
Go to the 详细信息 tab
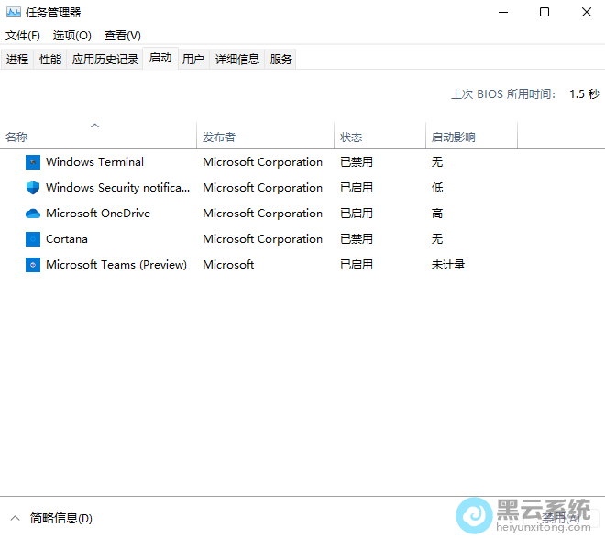coord(237,60)
